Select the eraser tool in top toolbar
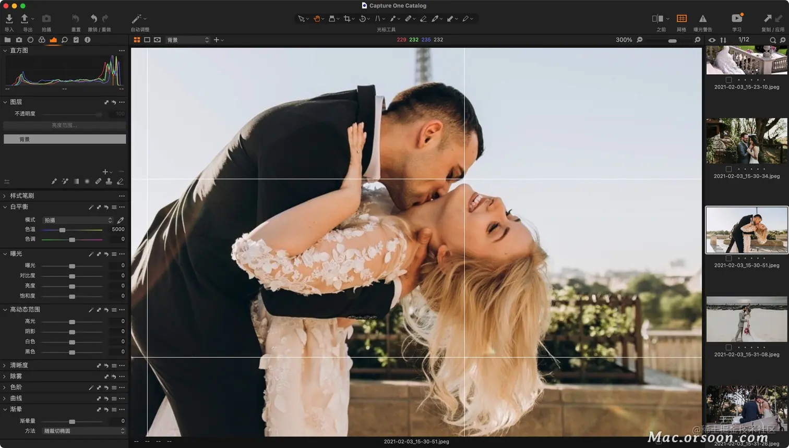The image size is (789, 448). pyautogui.click(x=423, y=19)
